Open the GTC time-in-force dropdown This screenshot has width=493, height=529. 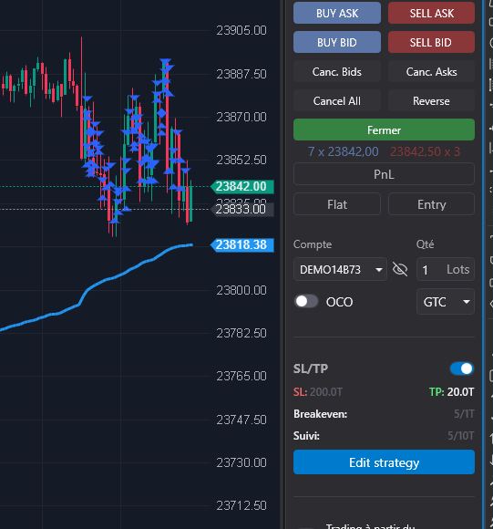point(446,302)
